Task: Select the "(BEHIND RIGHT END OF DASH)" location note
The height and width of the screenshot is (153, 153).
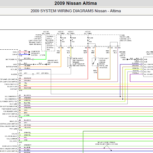Action: pyautogui.click(x=123, y=55)
